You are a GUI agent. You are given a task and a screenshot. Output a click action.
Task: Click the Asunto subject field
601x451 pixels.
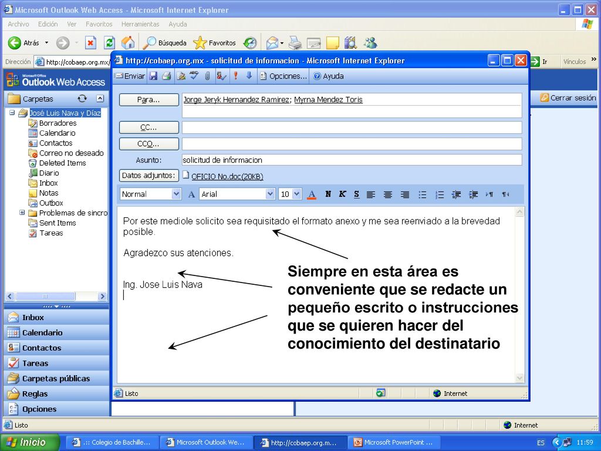click(352, 160)
